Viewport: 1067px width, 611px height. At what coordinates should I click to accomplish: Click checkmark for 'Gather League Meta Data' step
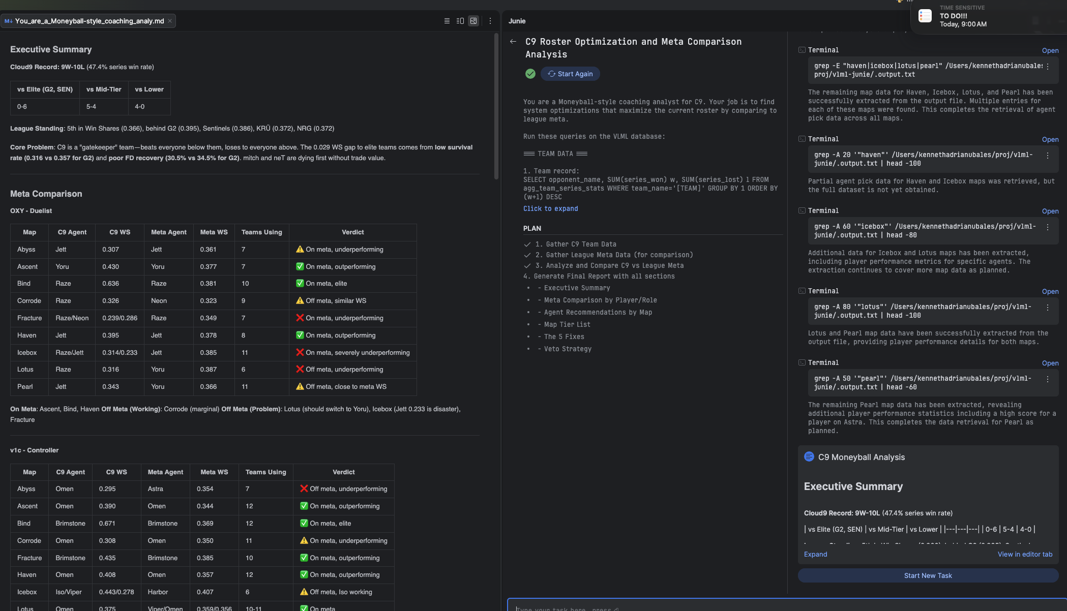coord(527,255)
